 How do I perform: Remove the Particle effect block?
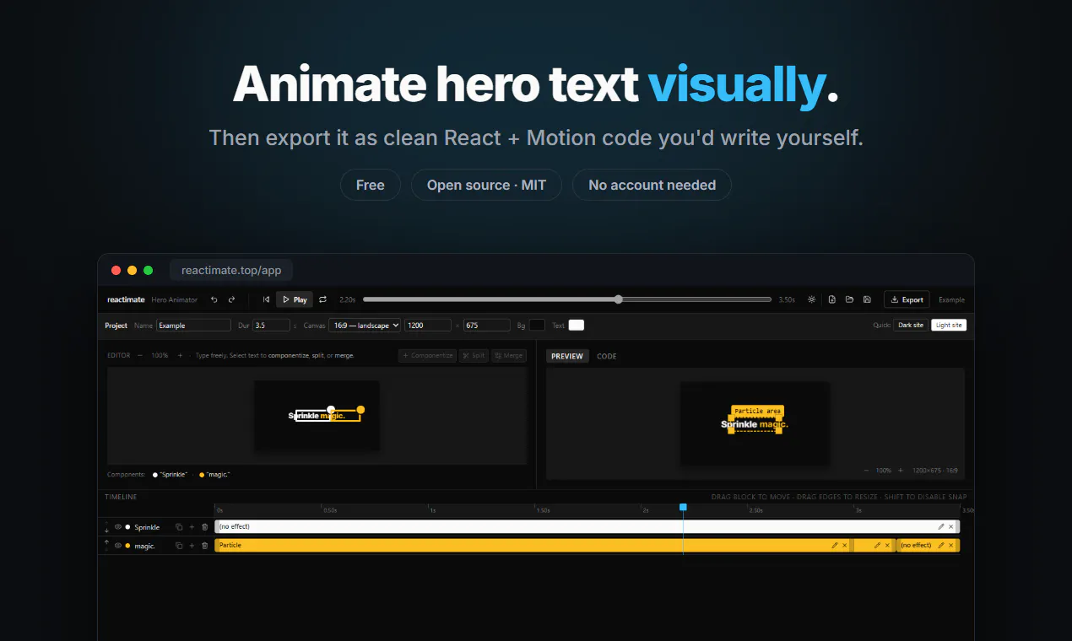click(x=845, y=546)
